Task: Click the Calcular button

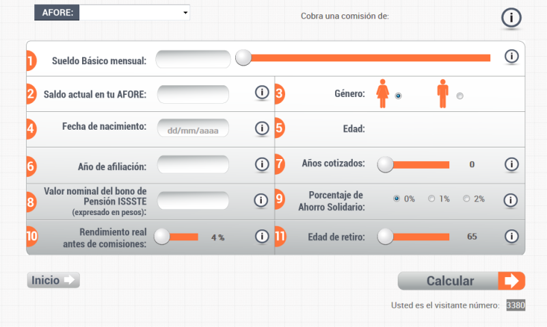Action: pyautogui.click(x=461, y=281)
